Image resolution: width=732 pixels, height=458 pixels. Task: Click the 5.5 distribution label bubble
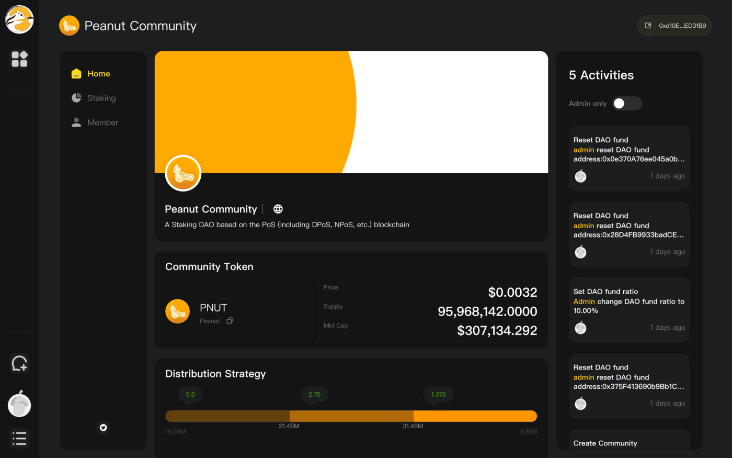[190, 395]
